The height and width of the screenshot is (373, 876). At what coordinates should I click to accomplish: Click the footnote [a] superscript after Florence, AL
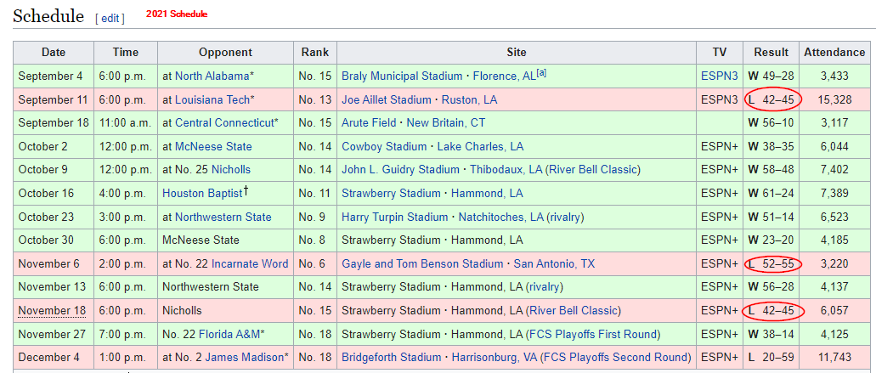point(541,74)
